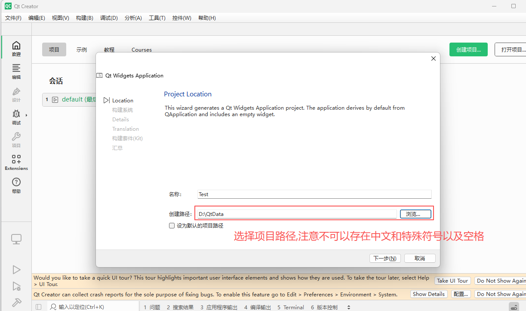The height and width of the screenshot is (311, 526).
Task: Open the Extensions mode
Action: [x=16, y=163]
